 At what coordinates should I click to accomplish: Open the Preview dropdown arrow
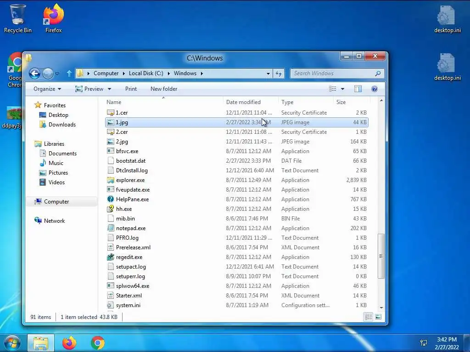(109, 89)
